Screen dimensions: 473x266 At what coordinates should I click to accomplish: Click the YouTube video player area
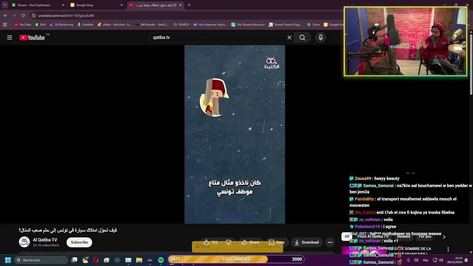(x=235, y=134)
